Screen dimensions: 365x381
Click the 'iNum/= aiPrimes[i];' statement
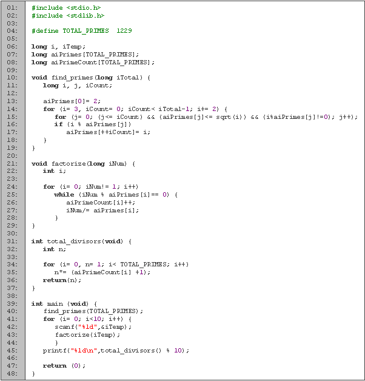pos(102,211)
